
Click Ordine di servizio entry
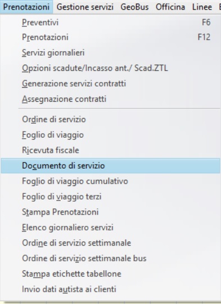[110, 120]
